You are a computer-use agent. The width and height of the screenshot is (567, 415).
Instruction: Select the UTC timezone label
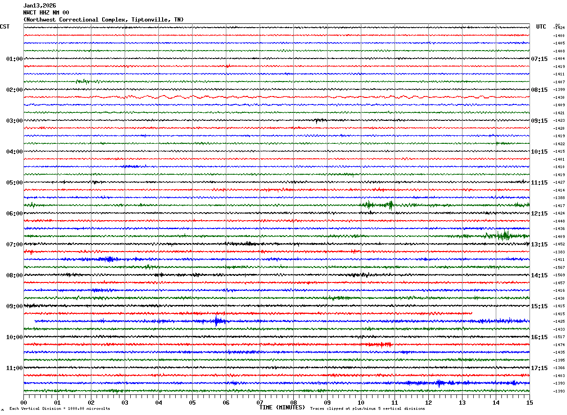tap(541, 27)
